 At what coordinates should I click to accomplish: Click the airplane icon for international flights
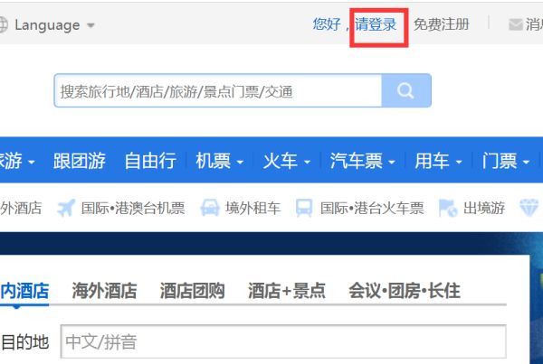(65, 208)
